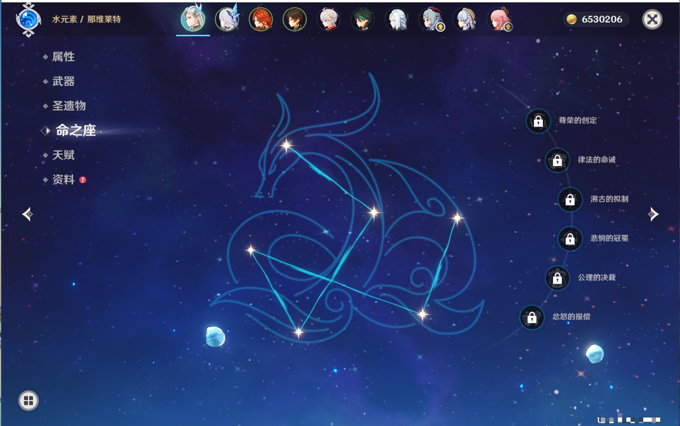The image size is (680, 426).
Task: Open the 天赋 talents menu
Action: click(x=63, y=155)
